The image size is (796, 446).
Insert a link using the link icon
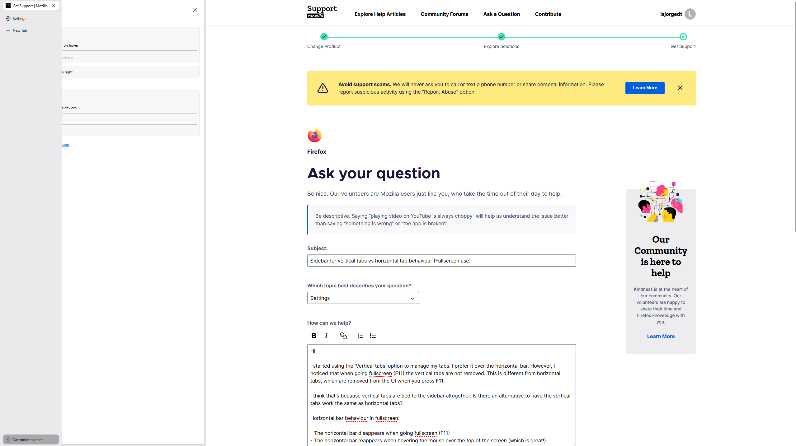pos(343,336)
